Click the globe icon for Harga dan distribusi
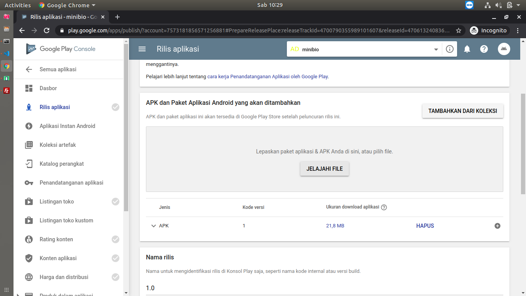Image resolution: width=526 pixels, height=296 pixels. point(29,277)
